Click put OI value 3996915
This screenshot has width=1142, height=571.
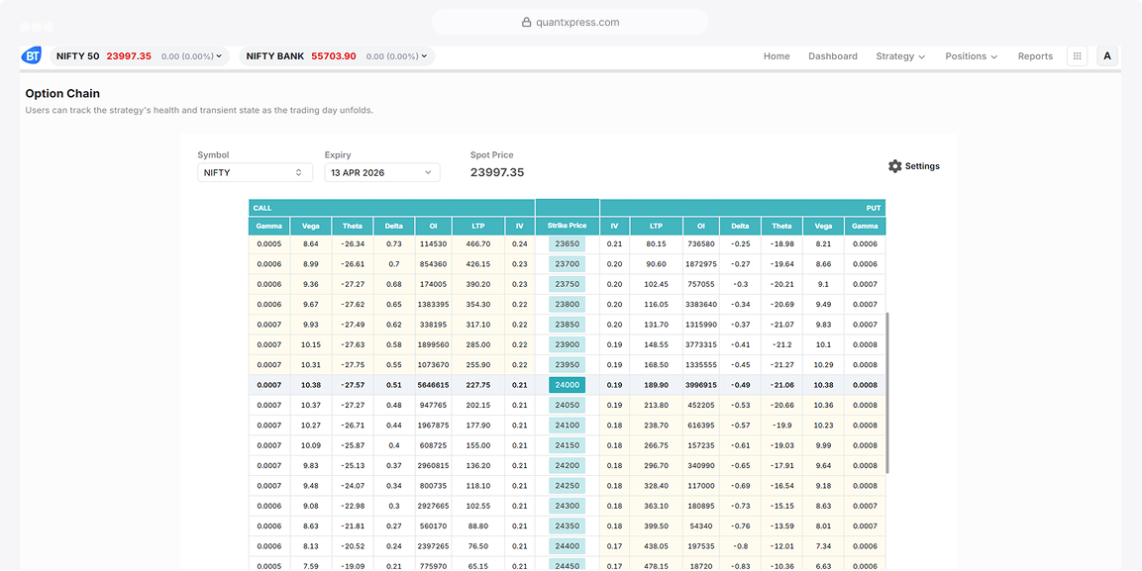[x=701, y=385]
